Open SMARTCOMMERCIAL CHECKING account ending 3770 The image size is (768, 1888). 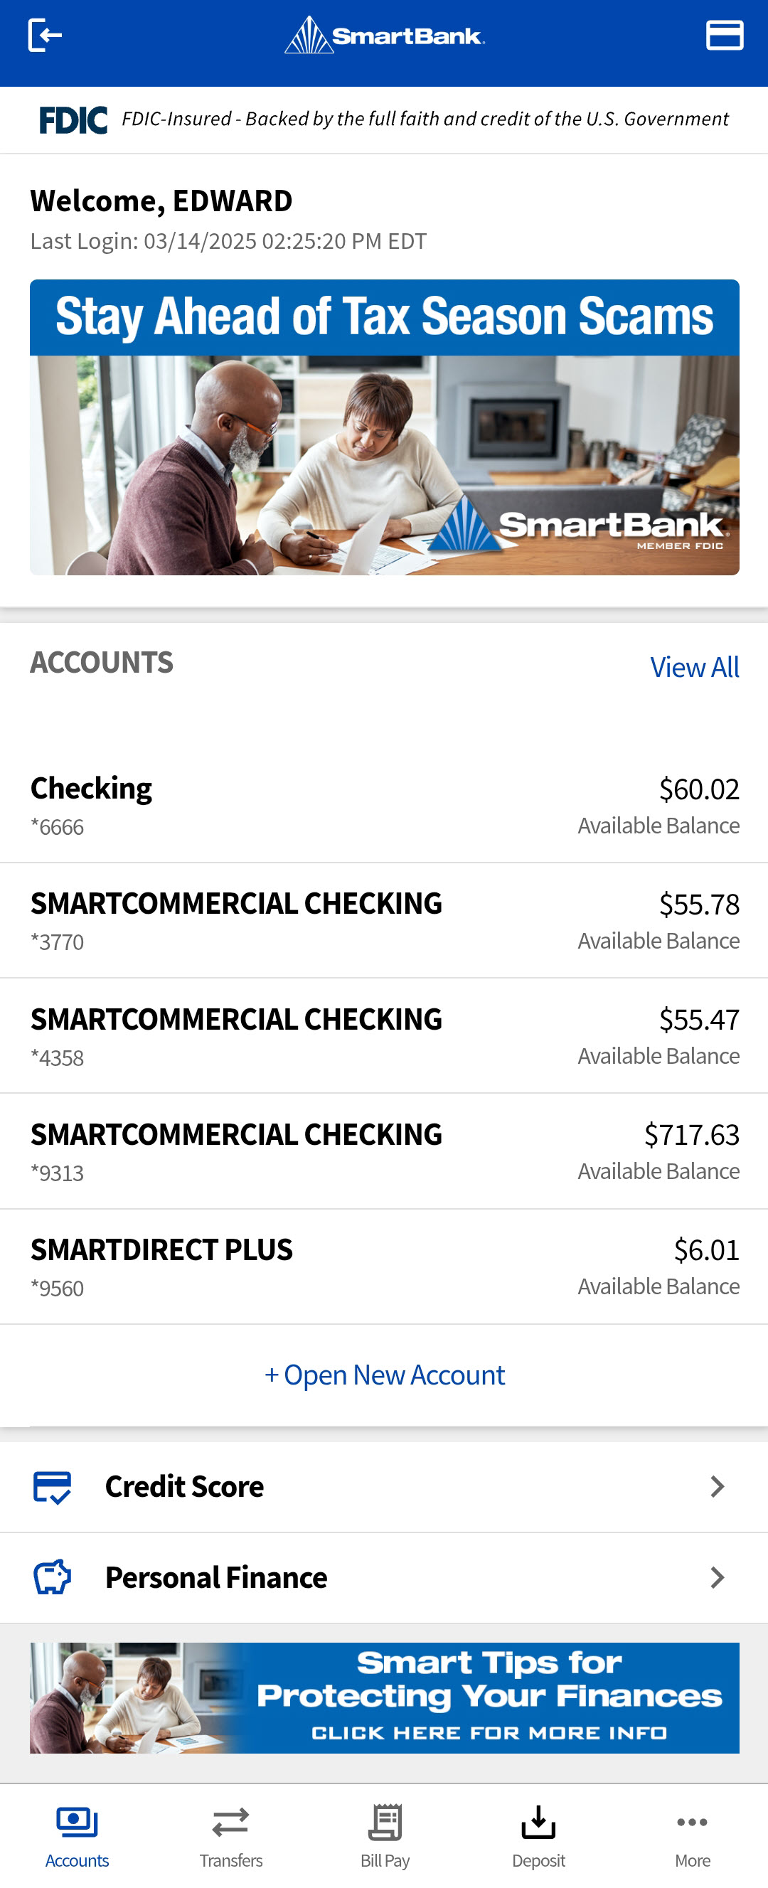(384, 921)
